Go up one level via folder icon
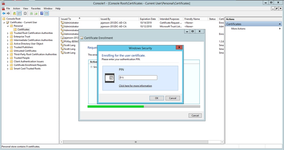Viewport: 284px width, 150px height. coord(14,13)
